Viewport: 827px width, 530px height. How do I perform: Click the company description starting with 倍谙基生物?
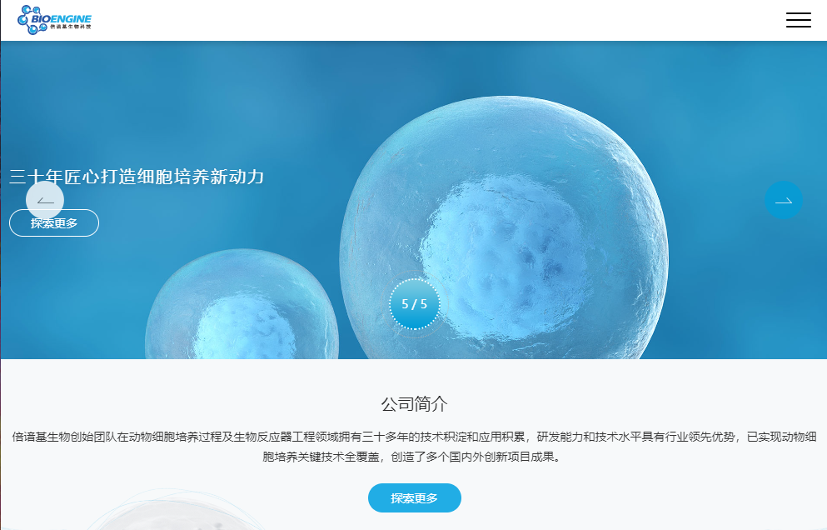(x=414, y=447)
